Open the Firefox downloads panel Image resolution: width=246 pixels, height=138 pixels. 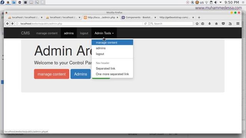(209, 24)
